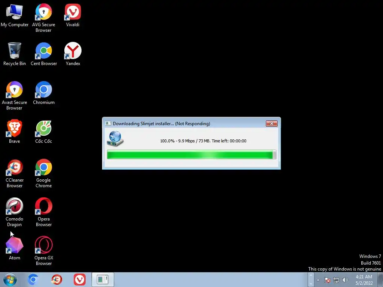Open the clock showing 4:21 AM
This screenshot has width=383, height=287.
(x=364, y=280)
